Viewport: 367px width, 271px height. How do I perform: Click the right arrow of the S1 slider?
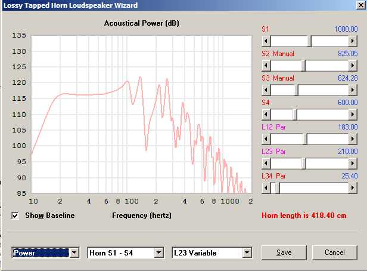pos(353,41)
